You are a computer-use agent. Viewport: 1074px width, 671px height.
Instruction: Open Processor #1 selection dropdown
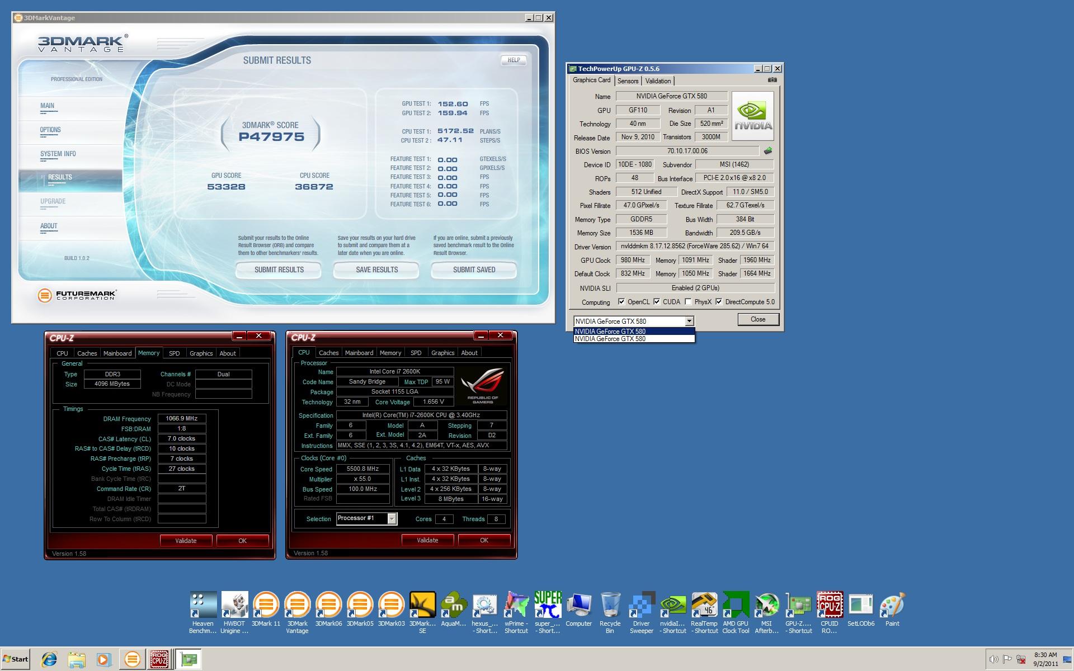coord(392,518)
